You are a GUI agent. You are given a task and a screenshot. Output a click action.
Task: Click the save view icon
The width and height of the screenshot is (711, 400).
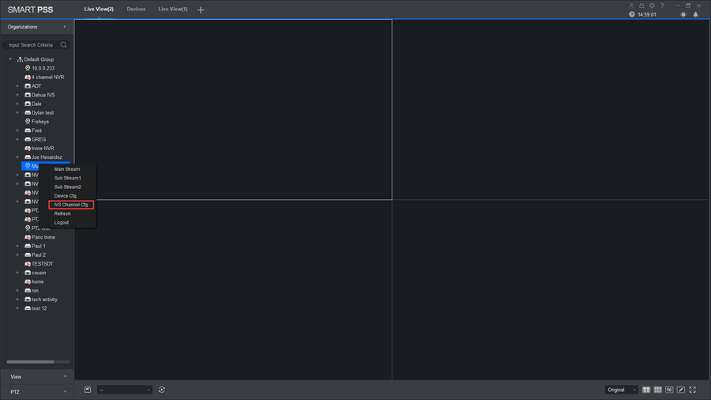[x=88, y=390]
